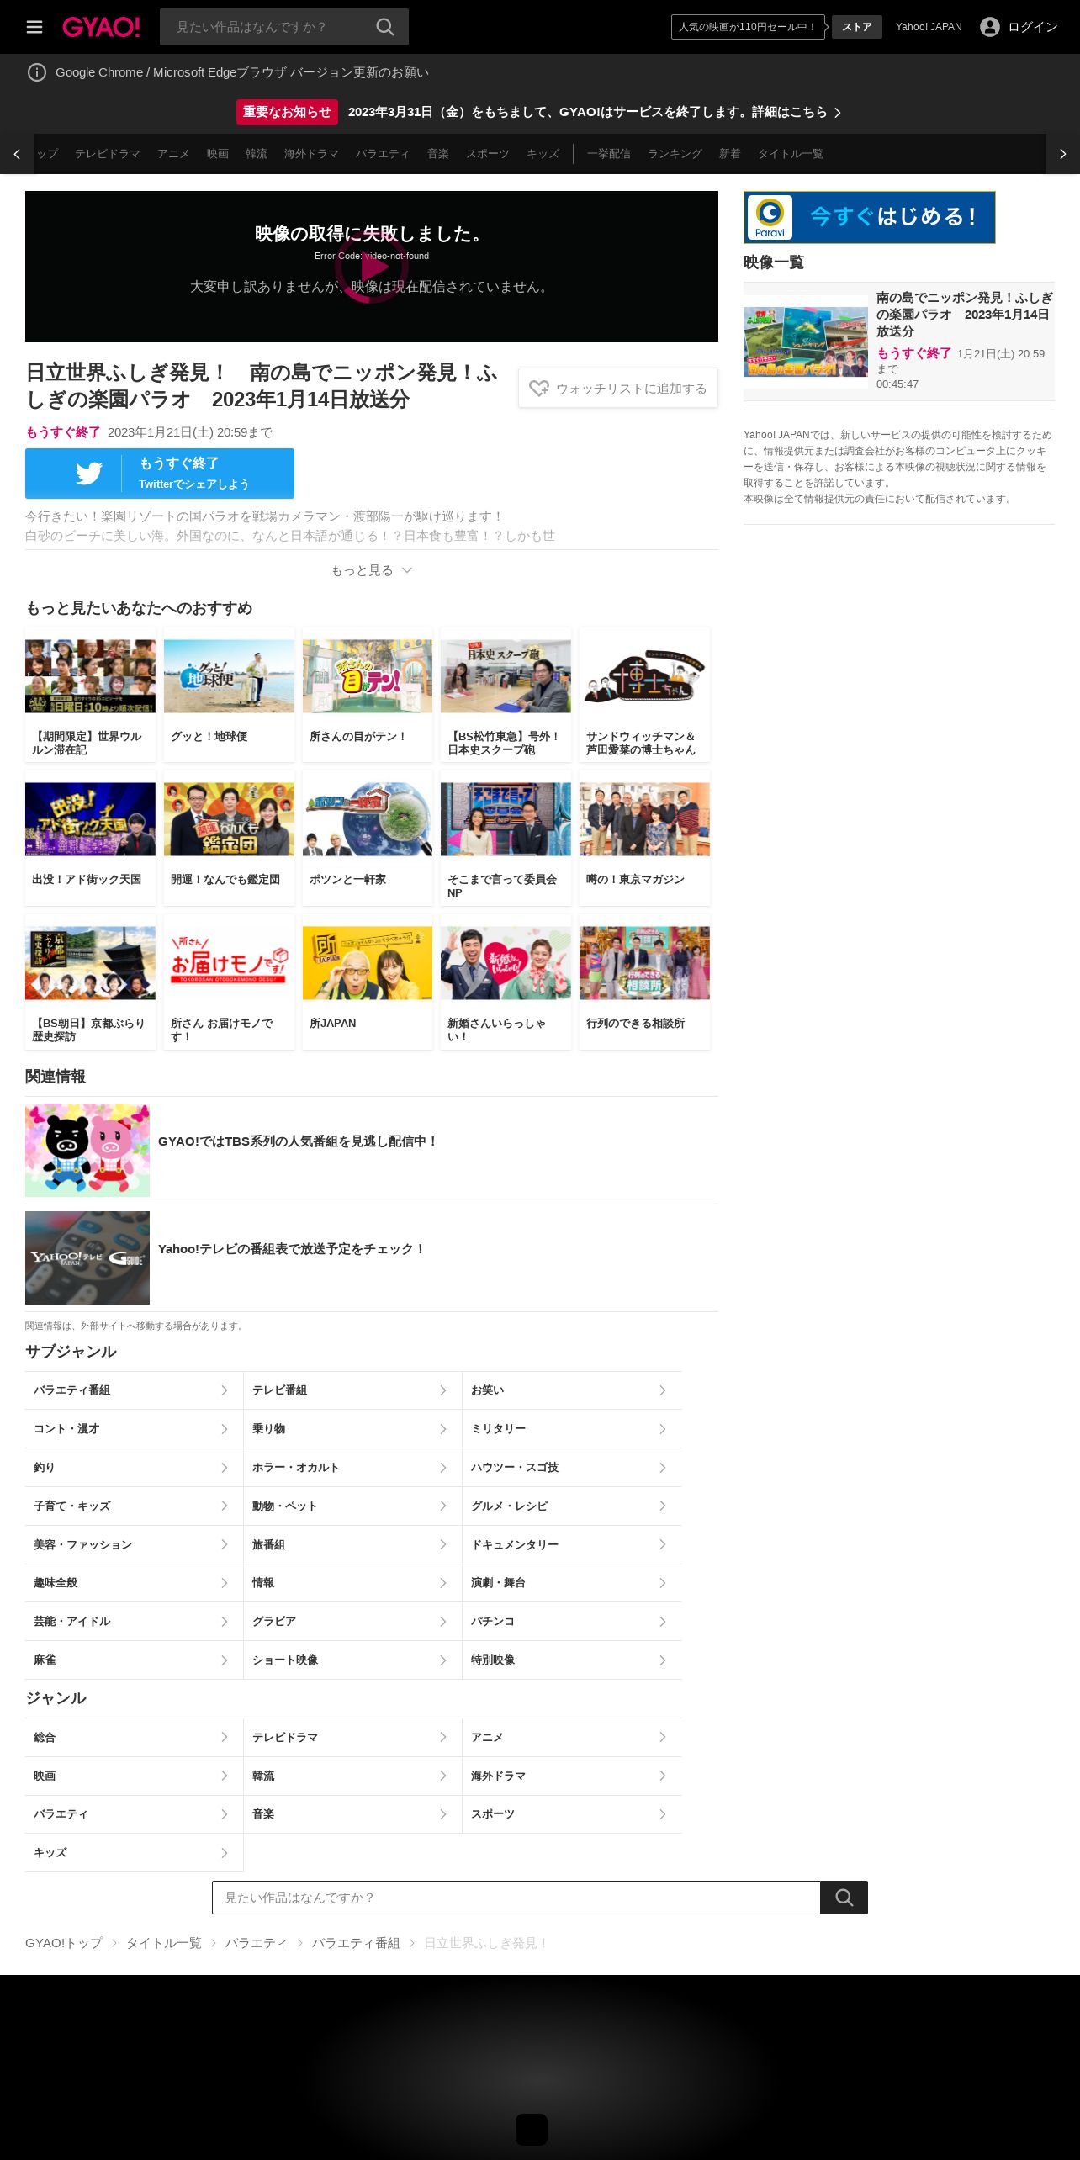The image size is (1080, 2160).
Task: Click the Paravi logo banner
Action: 870,217
